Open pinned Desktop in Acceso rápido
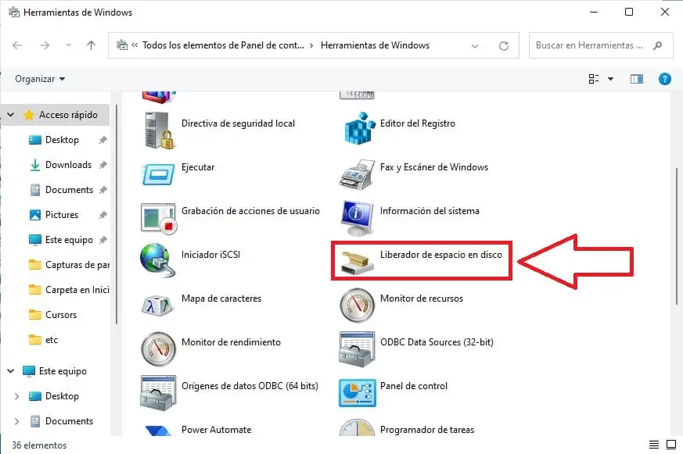The height and width of the screenshot is (454, 683). click(x=62, y=140)
